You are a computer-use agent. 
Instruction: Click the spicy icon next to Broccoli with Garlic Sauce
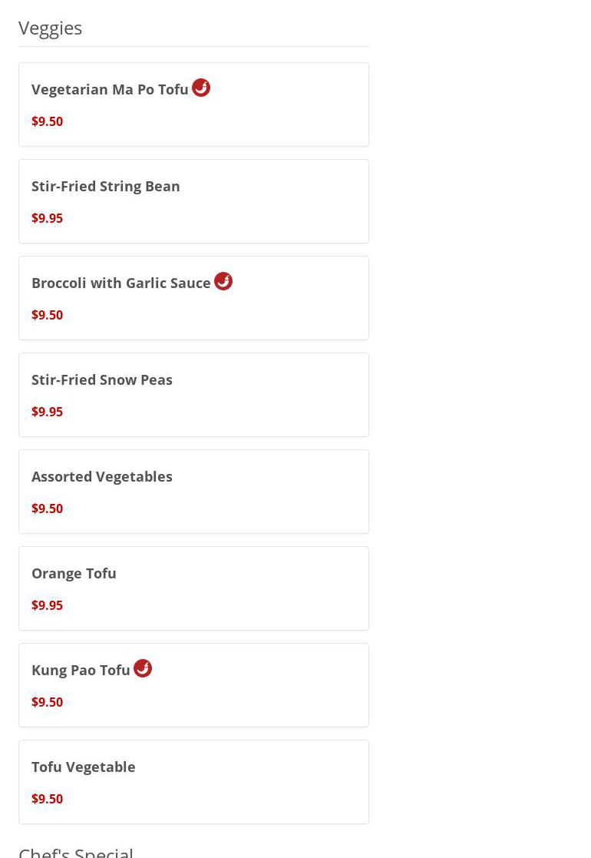coord(223,281)
